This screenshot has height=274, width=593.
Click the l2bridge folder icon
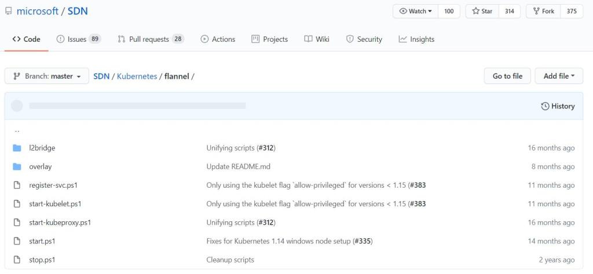17,148
